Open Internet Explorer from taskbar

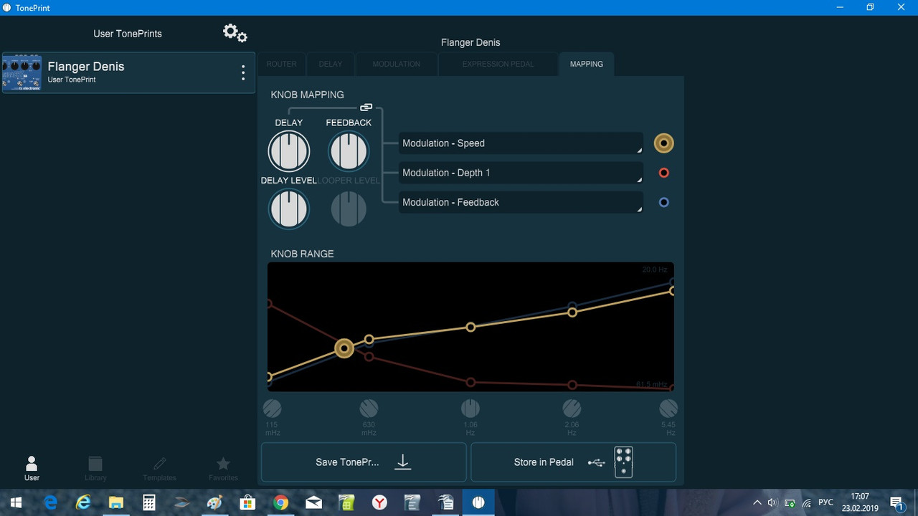[x=83, y=502]
